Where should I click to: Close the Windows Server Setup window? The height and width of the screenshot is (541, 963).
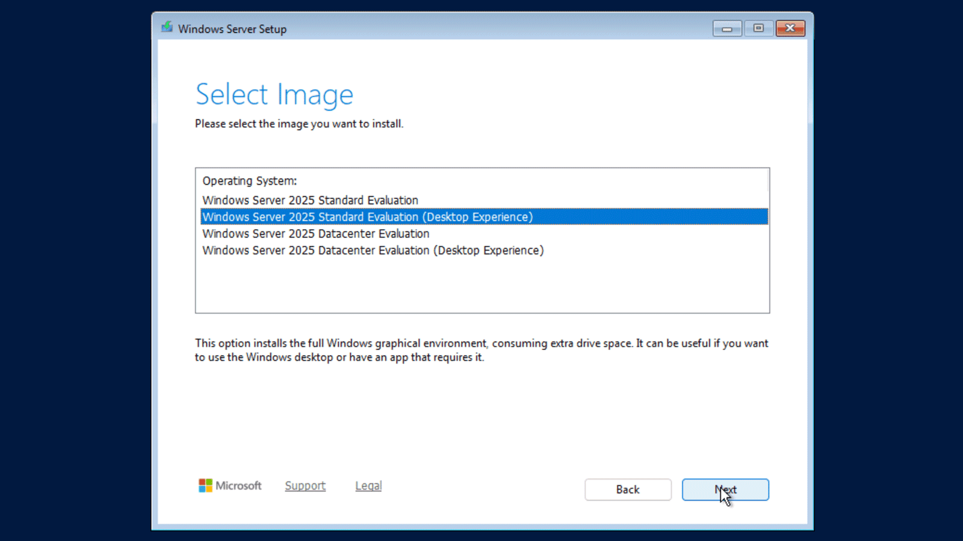tap(790, 28)
